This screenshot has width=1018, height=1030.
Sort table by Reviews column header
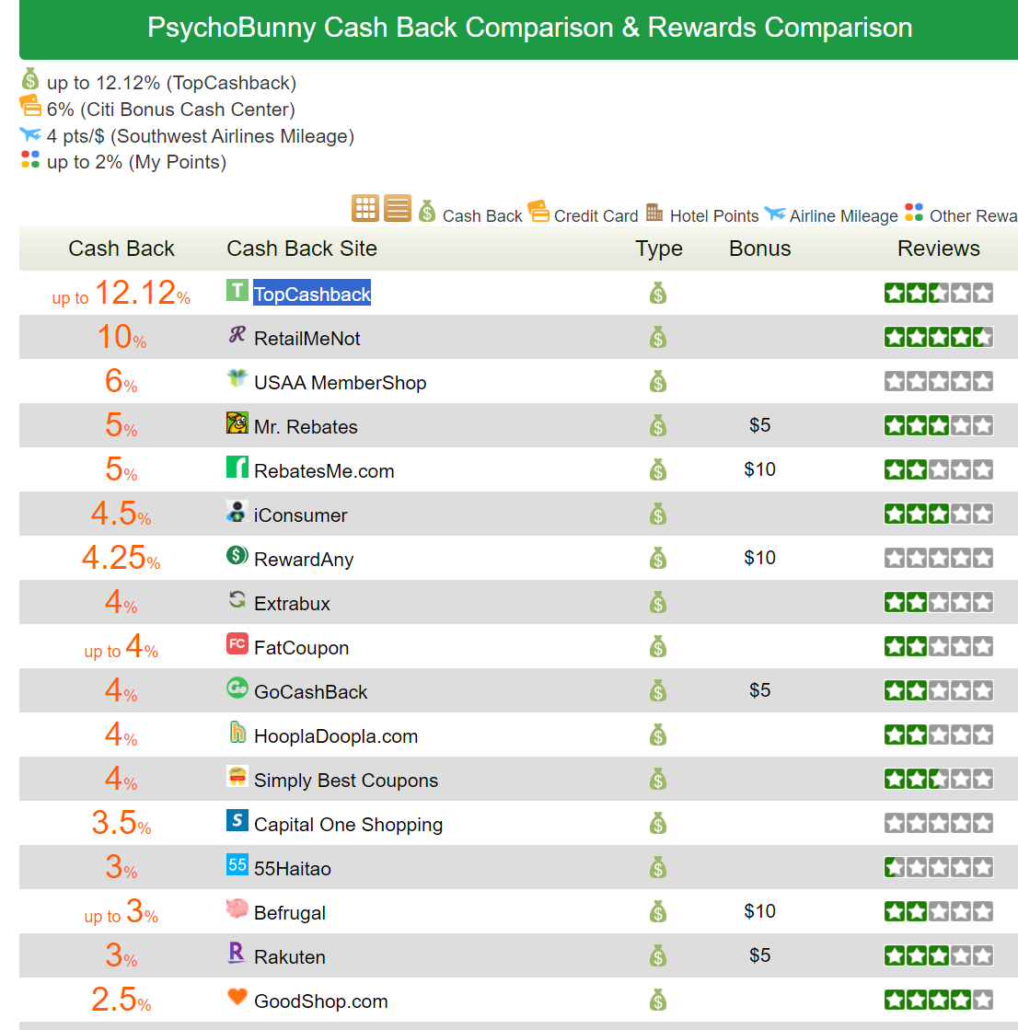pos(938,249)
